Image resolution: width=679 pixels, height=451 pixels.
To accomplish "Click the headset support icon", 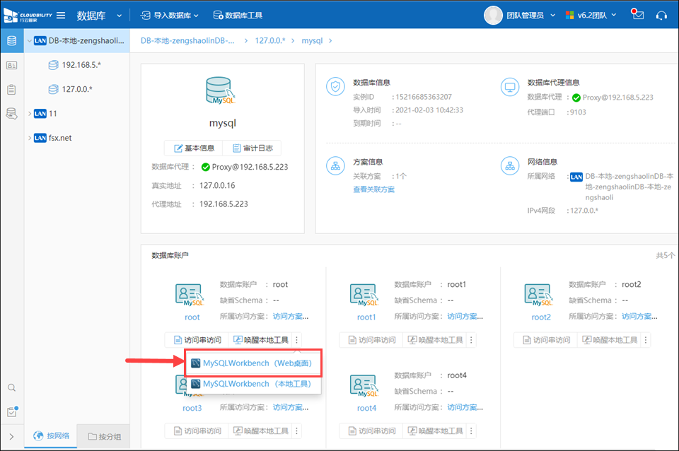I will coord(661,15).
